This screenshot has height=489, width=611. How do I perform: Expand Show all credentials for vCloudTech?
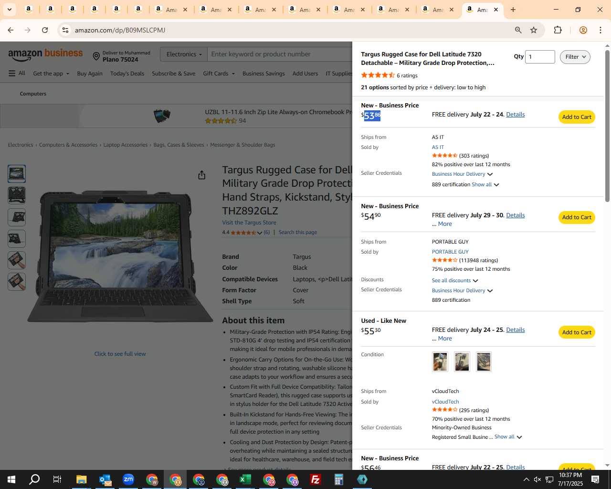[x=508, y=437]
